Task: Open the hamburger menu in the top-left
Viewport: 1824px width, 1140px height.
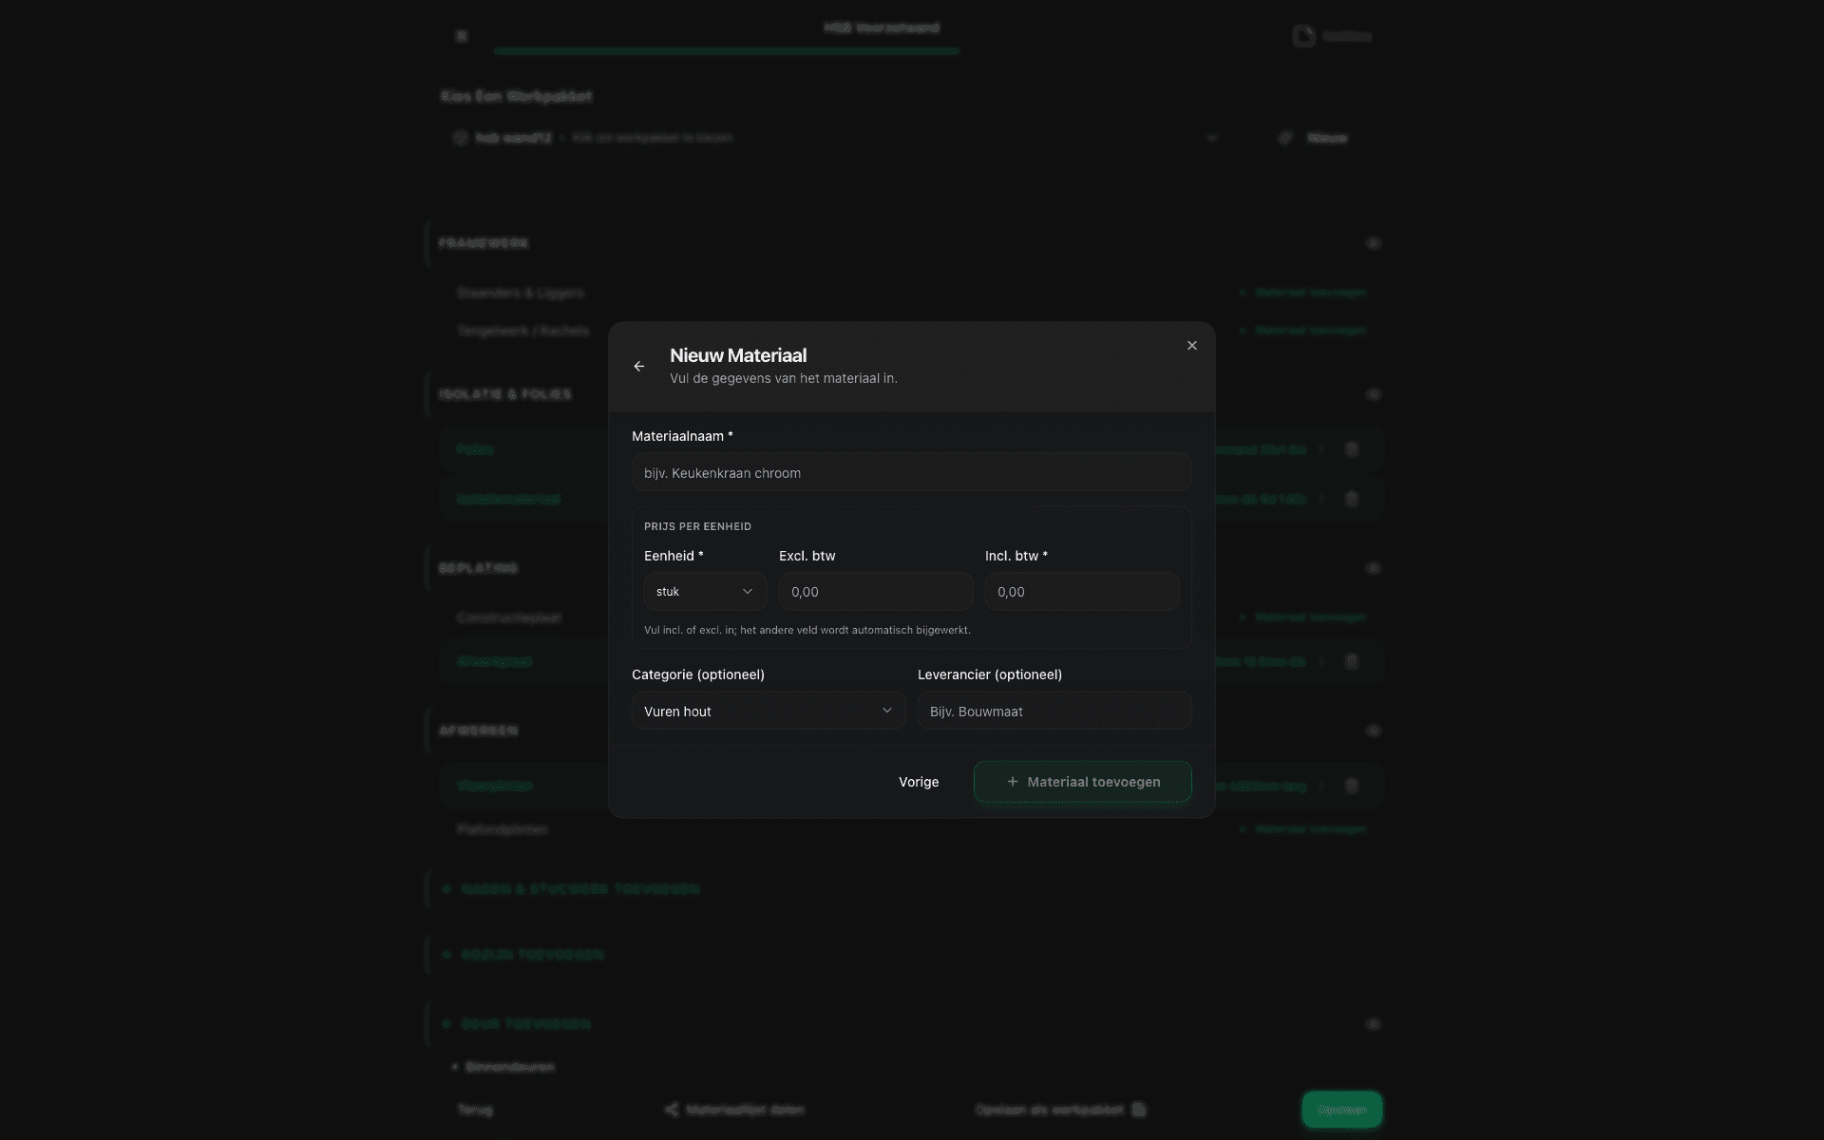Action: point(462,35)
